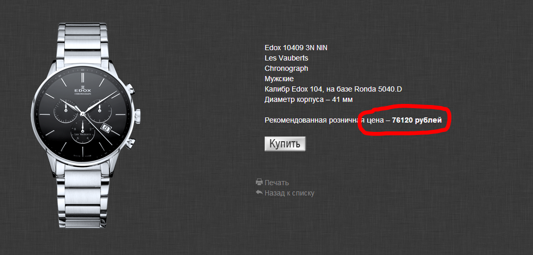533x255 pixels.
Task: Select the Edox 10409 3N NIN title text
Action: [x=296, y=48]
